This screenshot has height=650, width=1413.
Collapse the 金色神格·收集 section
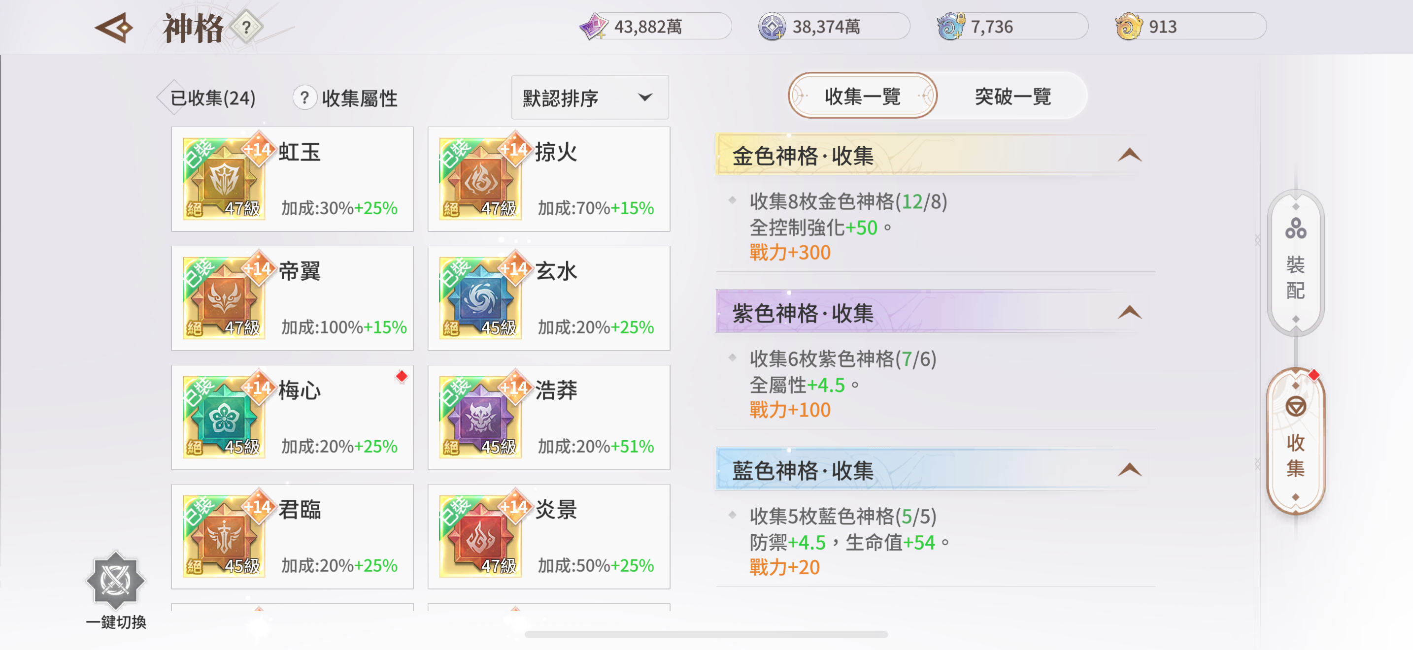pyautogui.click(x=1129, y=156)
